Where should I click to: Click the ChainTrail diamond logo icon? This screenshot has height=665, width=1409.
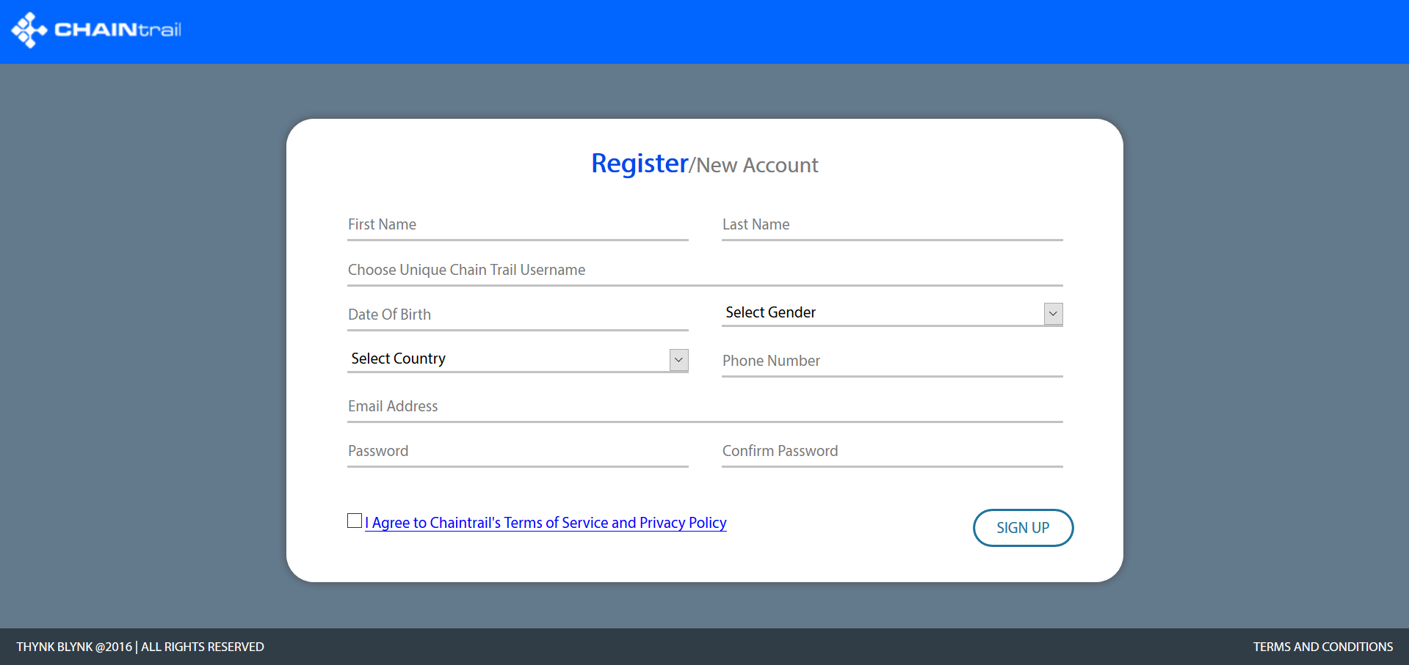(29, 30)
